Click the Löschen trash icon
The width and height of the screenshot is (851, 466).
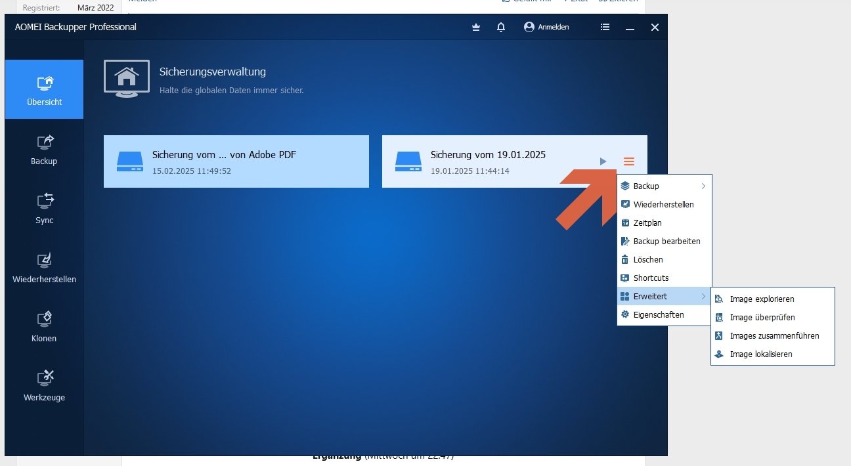625,260
